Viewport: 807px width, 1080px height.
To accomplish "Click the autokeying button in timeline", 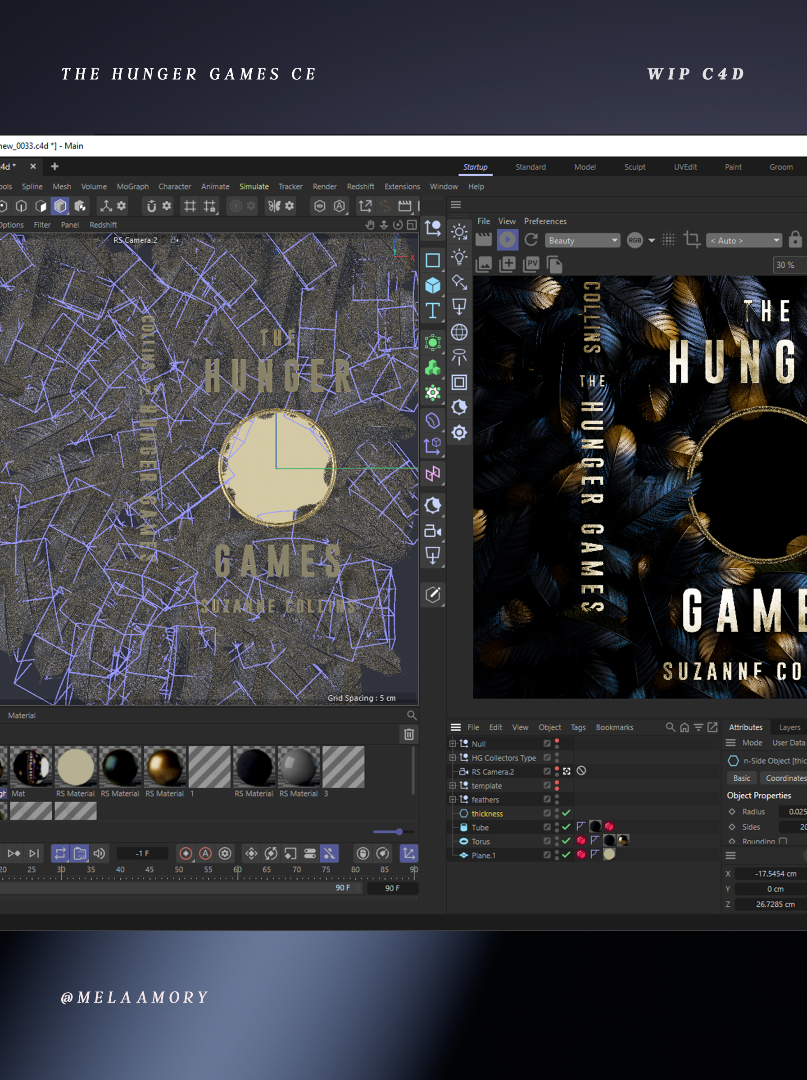I will [x=206, y=853].
